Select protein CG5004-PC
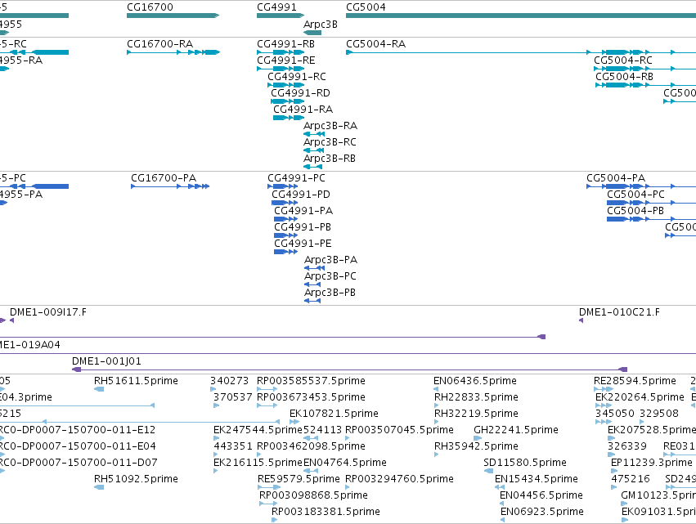The height and width of the screenshot is (524, 696). 652,203
